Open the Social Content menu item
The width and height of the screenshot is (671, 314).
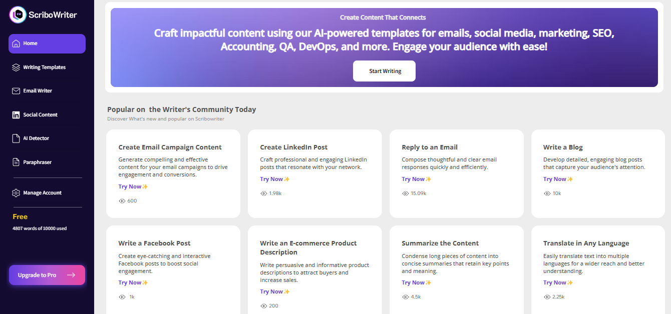pos(40,115)
